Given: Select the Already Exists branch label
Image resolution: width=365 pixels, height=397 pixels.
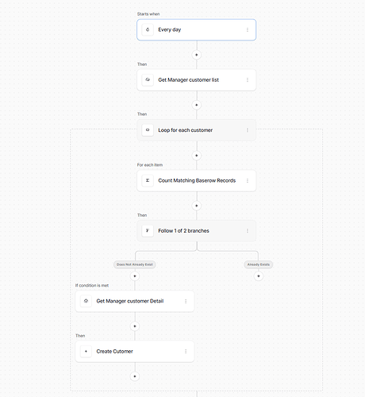Looking at the screenshot, I should click(x=259, y=264).
